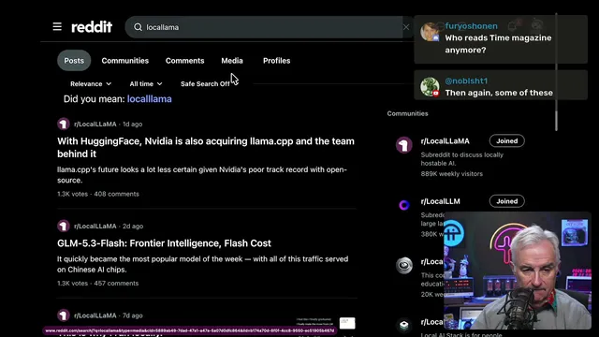Screen dimensions: 599x337
Task: Expand the All time filter dropdown
Action: [x=146, y=83]
